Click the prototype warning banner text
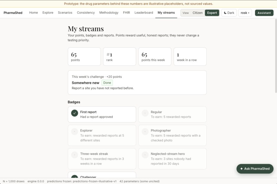The height and width of the screenshot is (184, 277). click(x=138, y=4)
